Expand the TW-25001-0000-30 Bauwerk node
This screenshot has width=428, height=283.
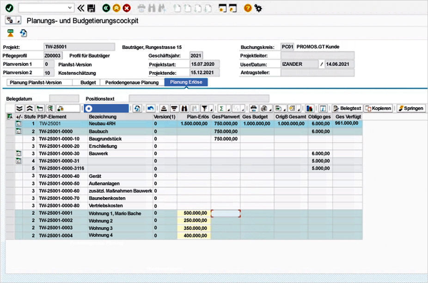pyautogui.click(x=18, y=153)
